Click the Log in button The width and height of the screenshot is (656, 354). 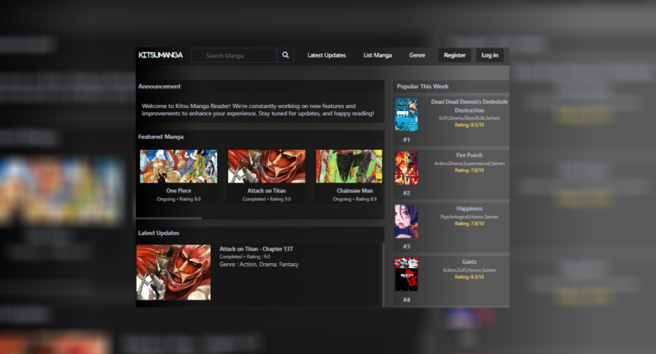pyautogui.click(x=489, y=55)
